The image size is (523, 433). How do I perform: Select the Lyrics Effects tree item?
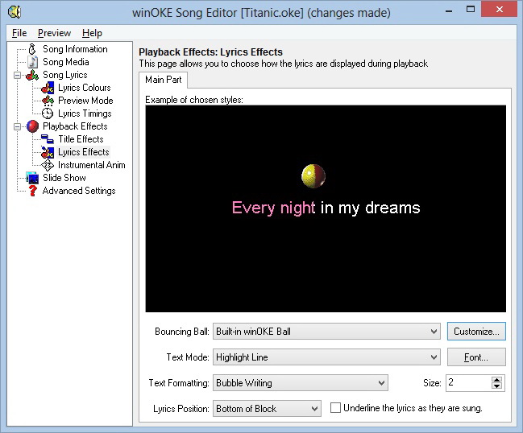pos(83,152)
